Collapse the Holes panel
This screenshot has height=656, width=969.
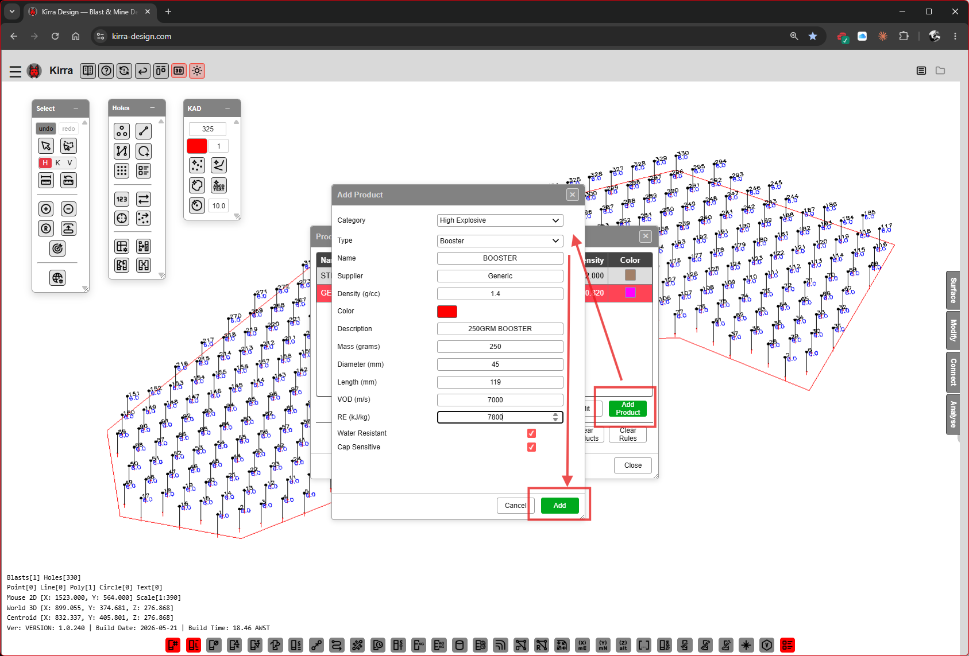click(x=152, y=108)
